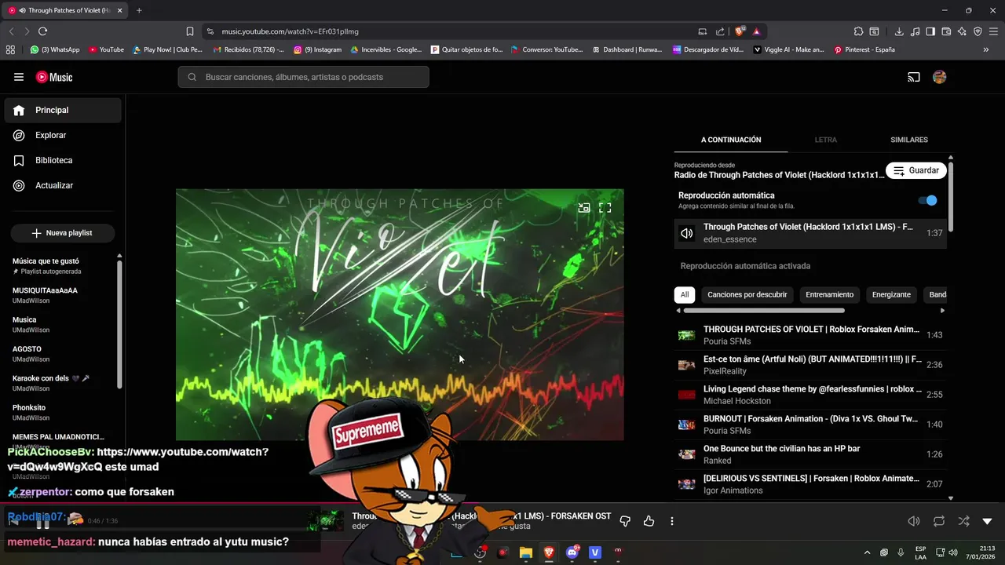Screen dimensions: 1005x565
Task: Switch to the A CONTINUACIÓN tab
Action: (731, 140)
